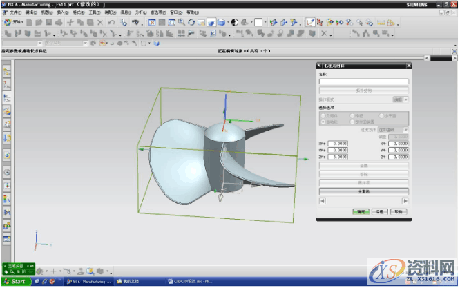Click the Zoom magnifier icon in toolbar
The height and width of the screenshot is (288, 460).
pos(181,22)
